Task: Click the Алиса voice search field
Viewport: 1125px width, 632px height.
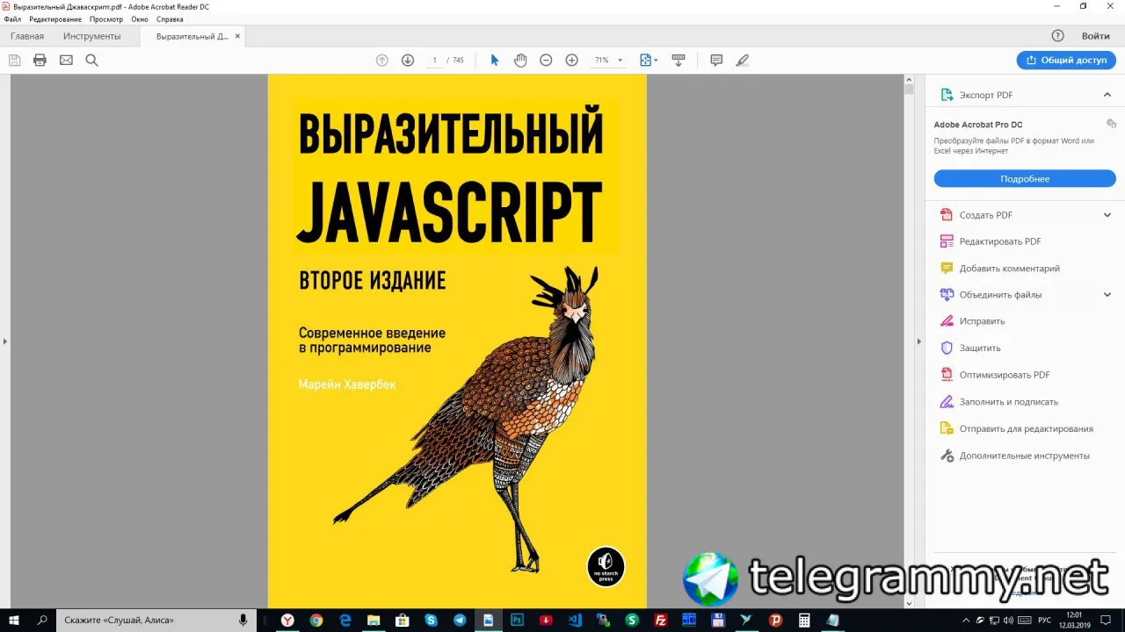Action: tap(155, 620)
